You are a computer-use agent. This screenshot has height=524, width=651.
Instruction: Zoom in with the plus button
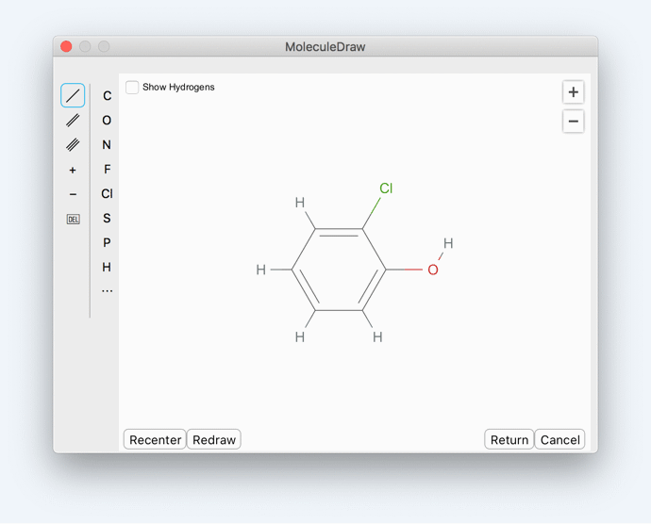[573, 92]
